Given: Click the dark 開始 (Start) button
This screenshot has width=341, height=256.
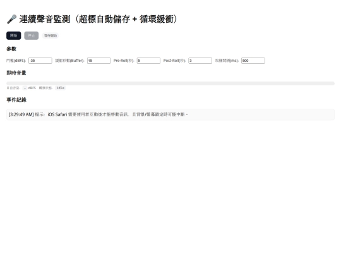Looking at the screenshot, I should tap(14, 35).
